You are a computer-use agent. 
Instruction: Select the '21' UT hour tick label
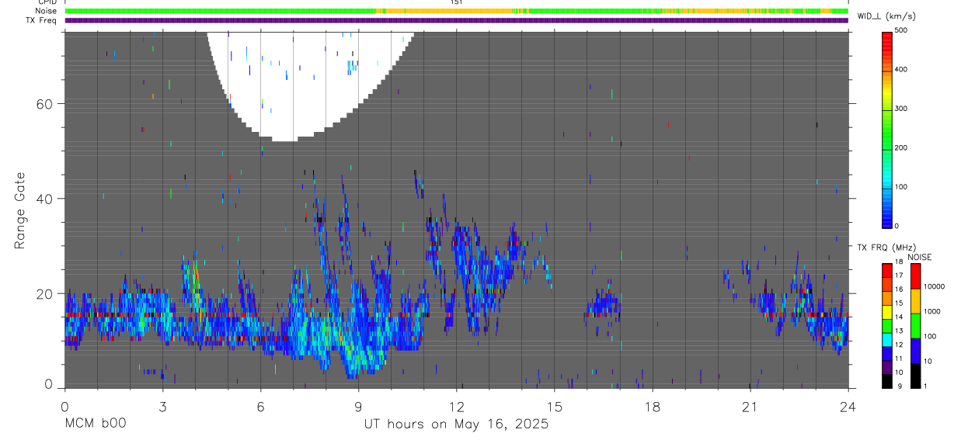(x=750, y=406)
